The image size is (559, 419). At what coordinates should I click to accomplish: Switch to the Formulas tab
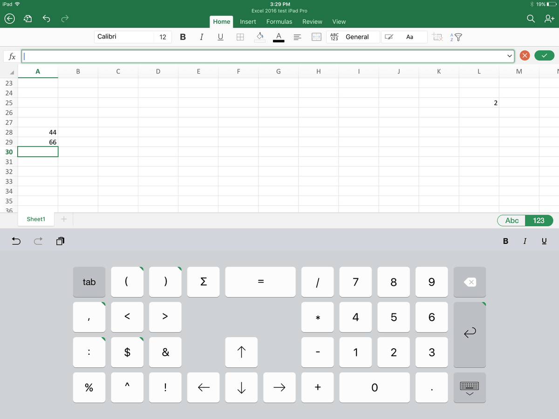[279, 21]
